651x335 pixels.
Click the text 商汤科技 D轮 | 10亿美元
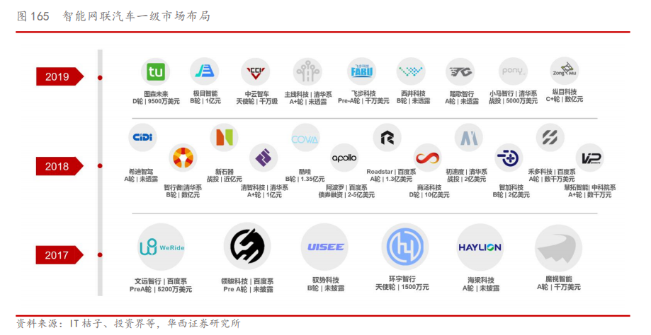pos(429,192)
